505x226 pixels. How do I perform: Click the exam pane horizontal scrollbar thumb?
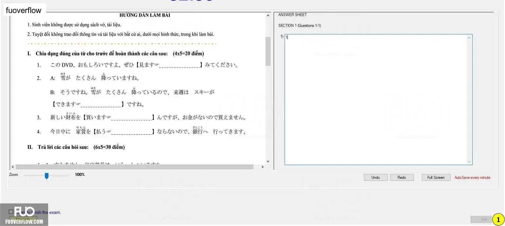[x=135, y=167]
